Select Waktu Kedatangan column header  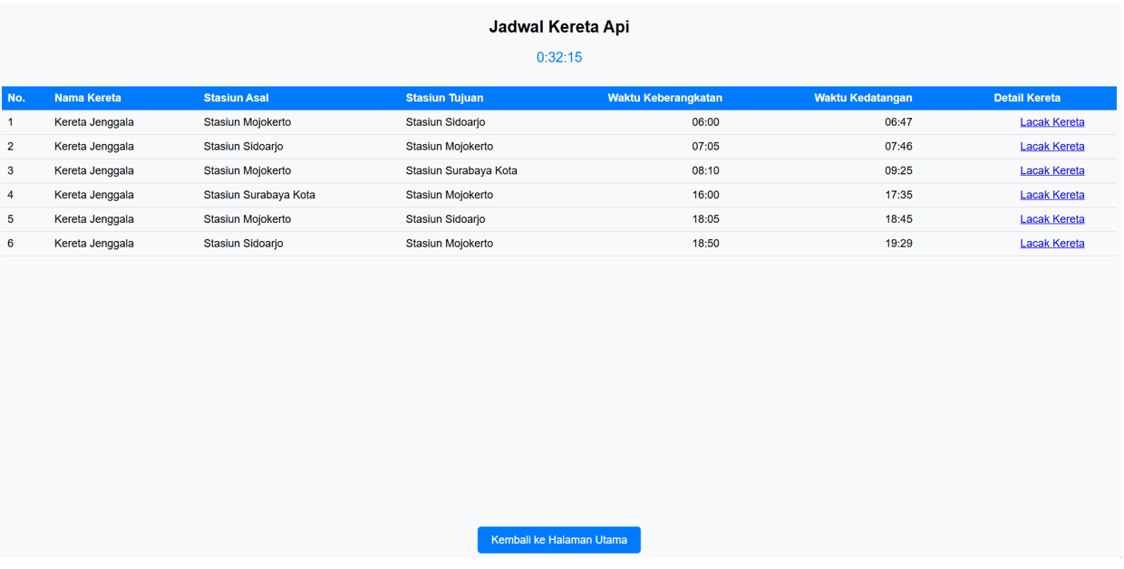click(863, 98)
